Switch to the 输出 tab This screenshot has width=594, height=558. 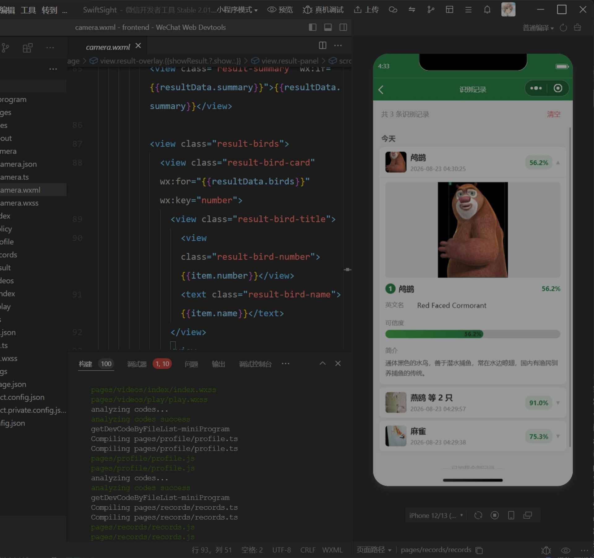pos(218,364)
